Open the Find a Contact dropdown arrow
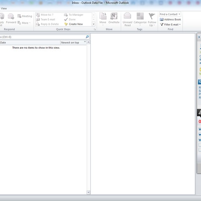This screenshot has width=201, height=201. point(179,14)
